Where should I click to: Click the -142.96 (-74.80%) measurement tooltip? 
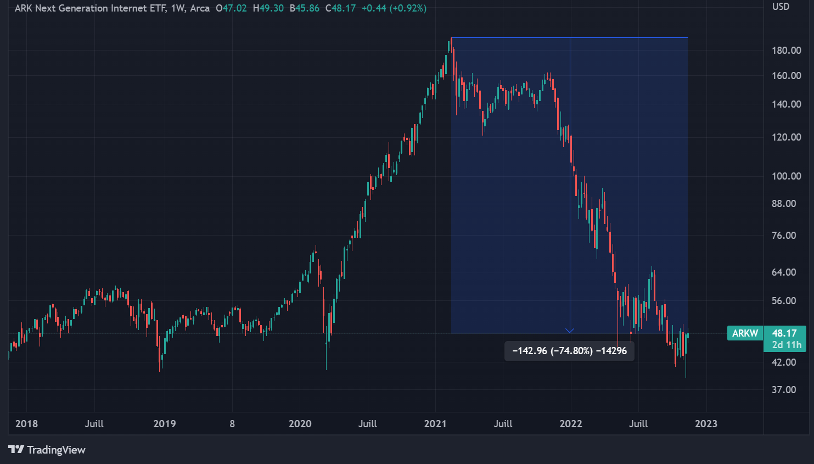[569, 351]
